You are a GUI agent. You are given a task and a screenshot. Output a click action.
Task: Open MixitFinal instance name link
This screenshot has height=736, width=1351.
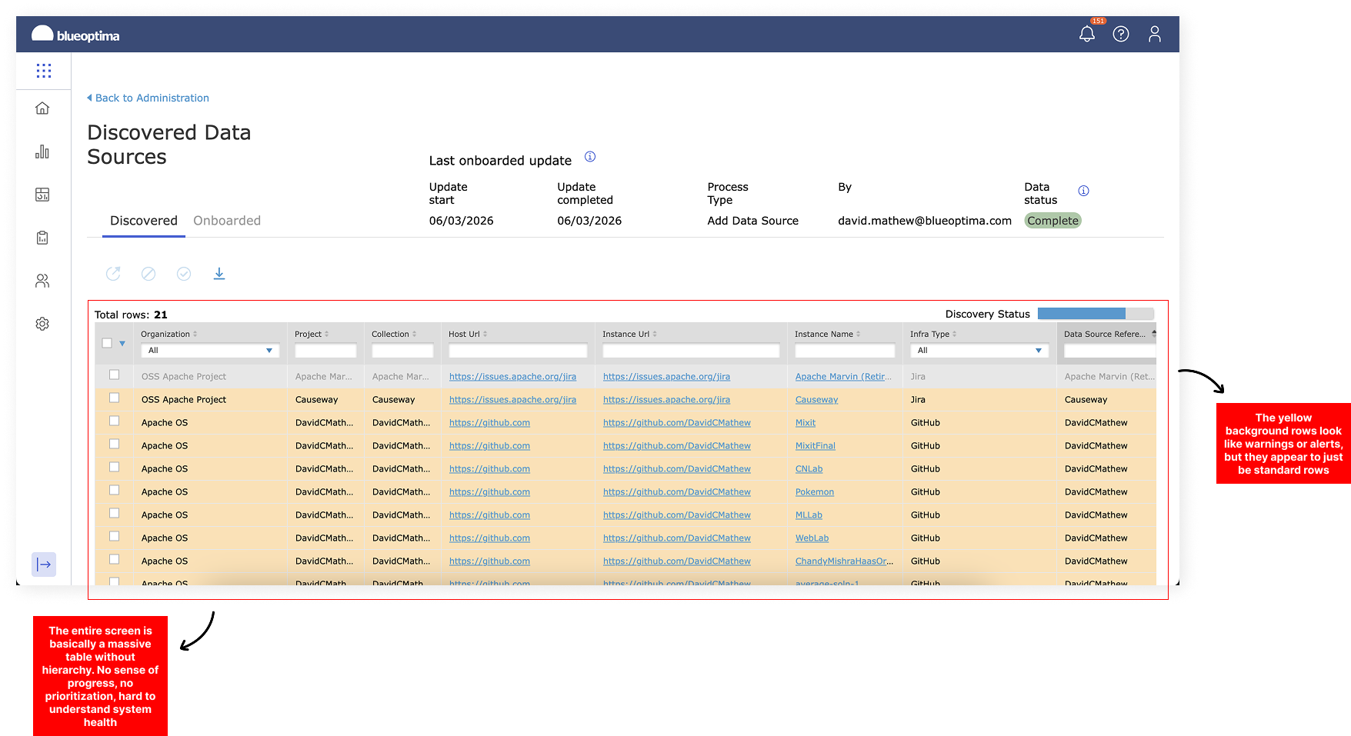click(x=816, y=446)
